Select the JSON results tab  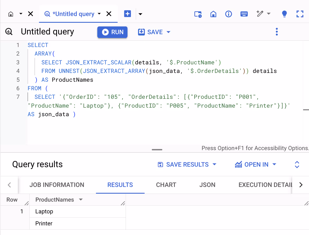[207, 185]
